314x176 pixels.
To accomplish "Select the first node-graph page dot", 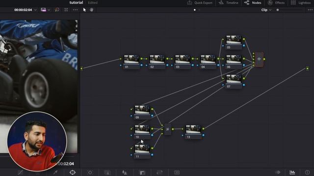I will 195,10.
